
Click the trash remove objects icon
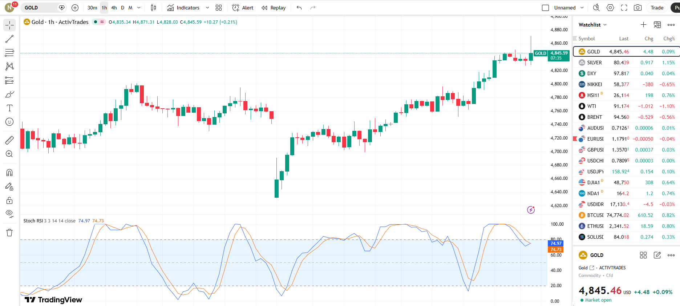tap(9, 233)
